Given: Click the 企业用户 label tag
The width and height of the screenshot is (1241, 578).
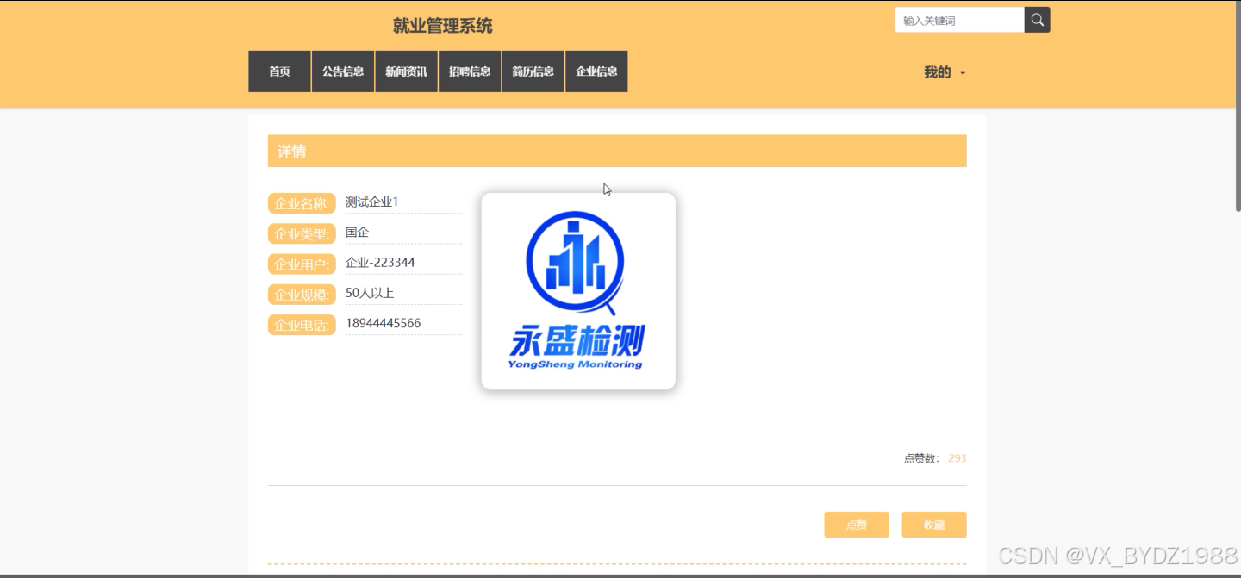Looking at the screenshot, I should pyautogui.click(x=302, y=264).
